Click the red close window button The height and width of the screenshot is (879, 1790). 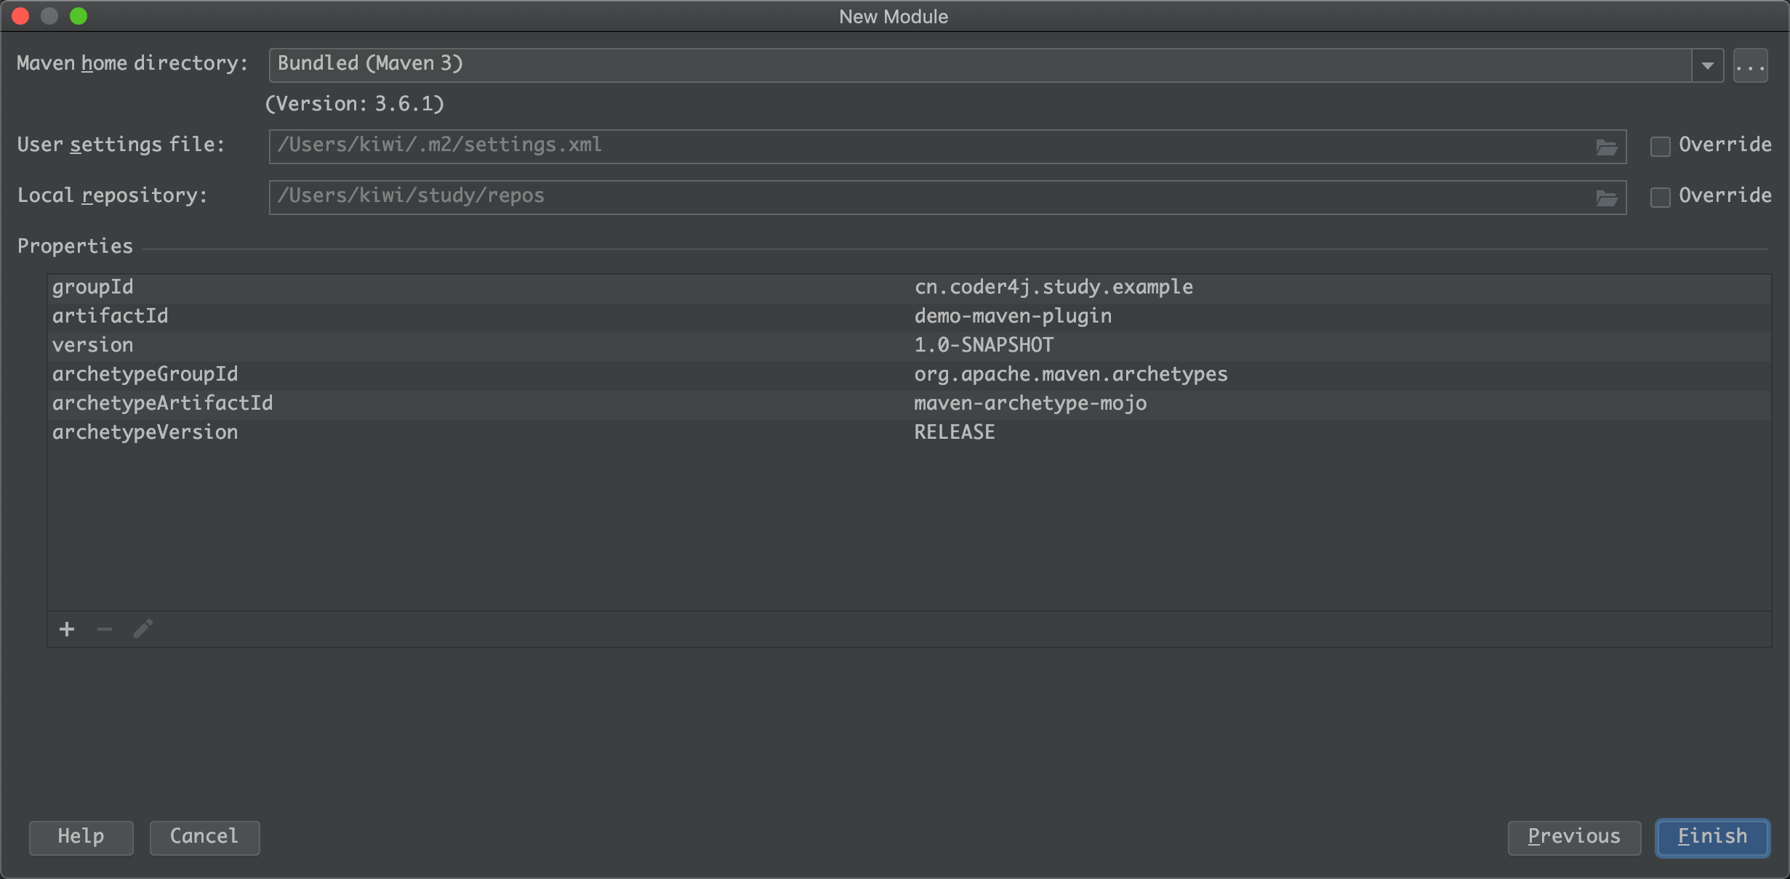[x=20, y=16]
